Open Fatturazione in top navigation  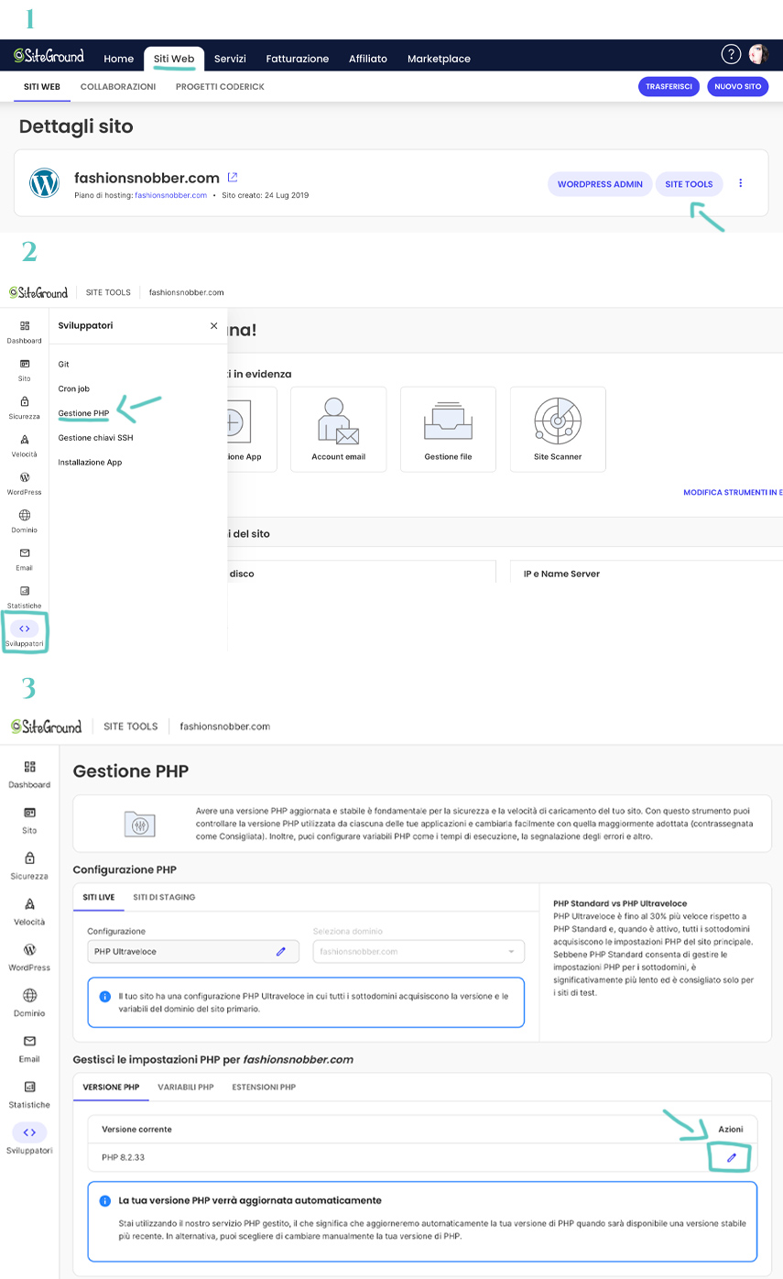click(x=297, y=59)
